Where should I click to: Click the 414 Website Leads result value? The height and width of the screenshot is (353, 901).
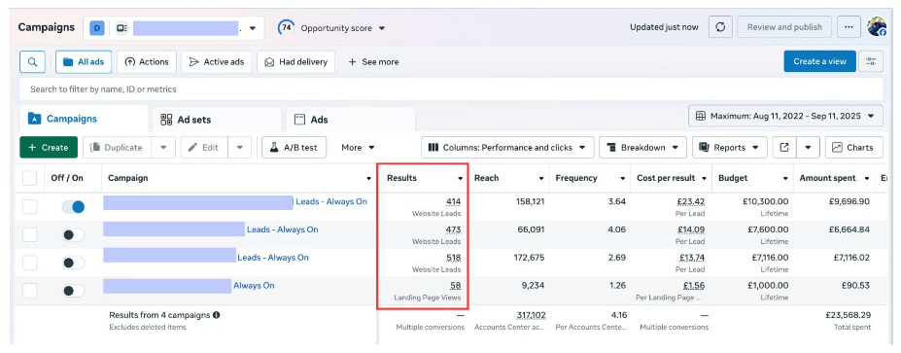(453, 202)
